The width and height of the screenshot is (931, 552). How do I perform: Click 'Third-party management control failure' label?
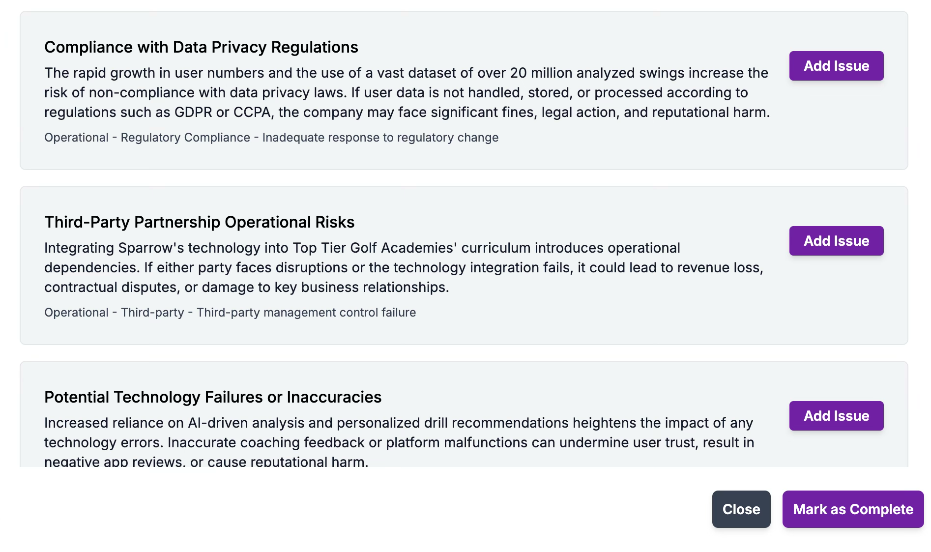(306, 313)
